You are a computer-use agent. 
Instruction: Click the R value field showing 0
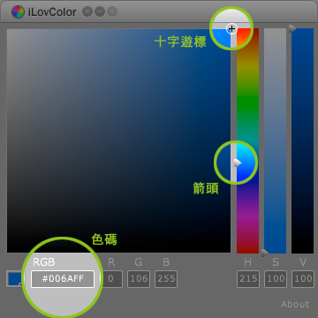(111, 279)
